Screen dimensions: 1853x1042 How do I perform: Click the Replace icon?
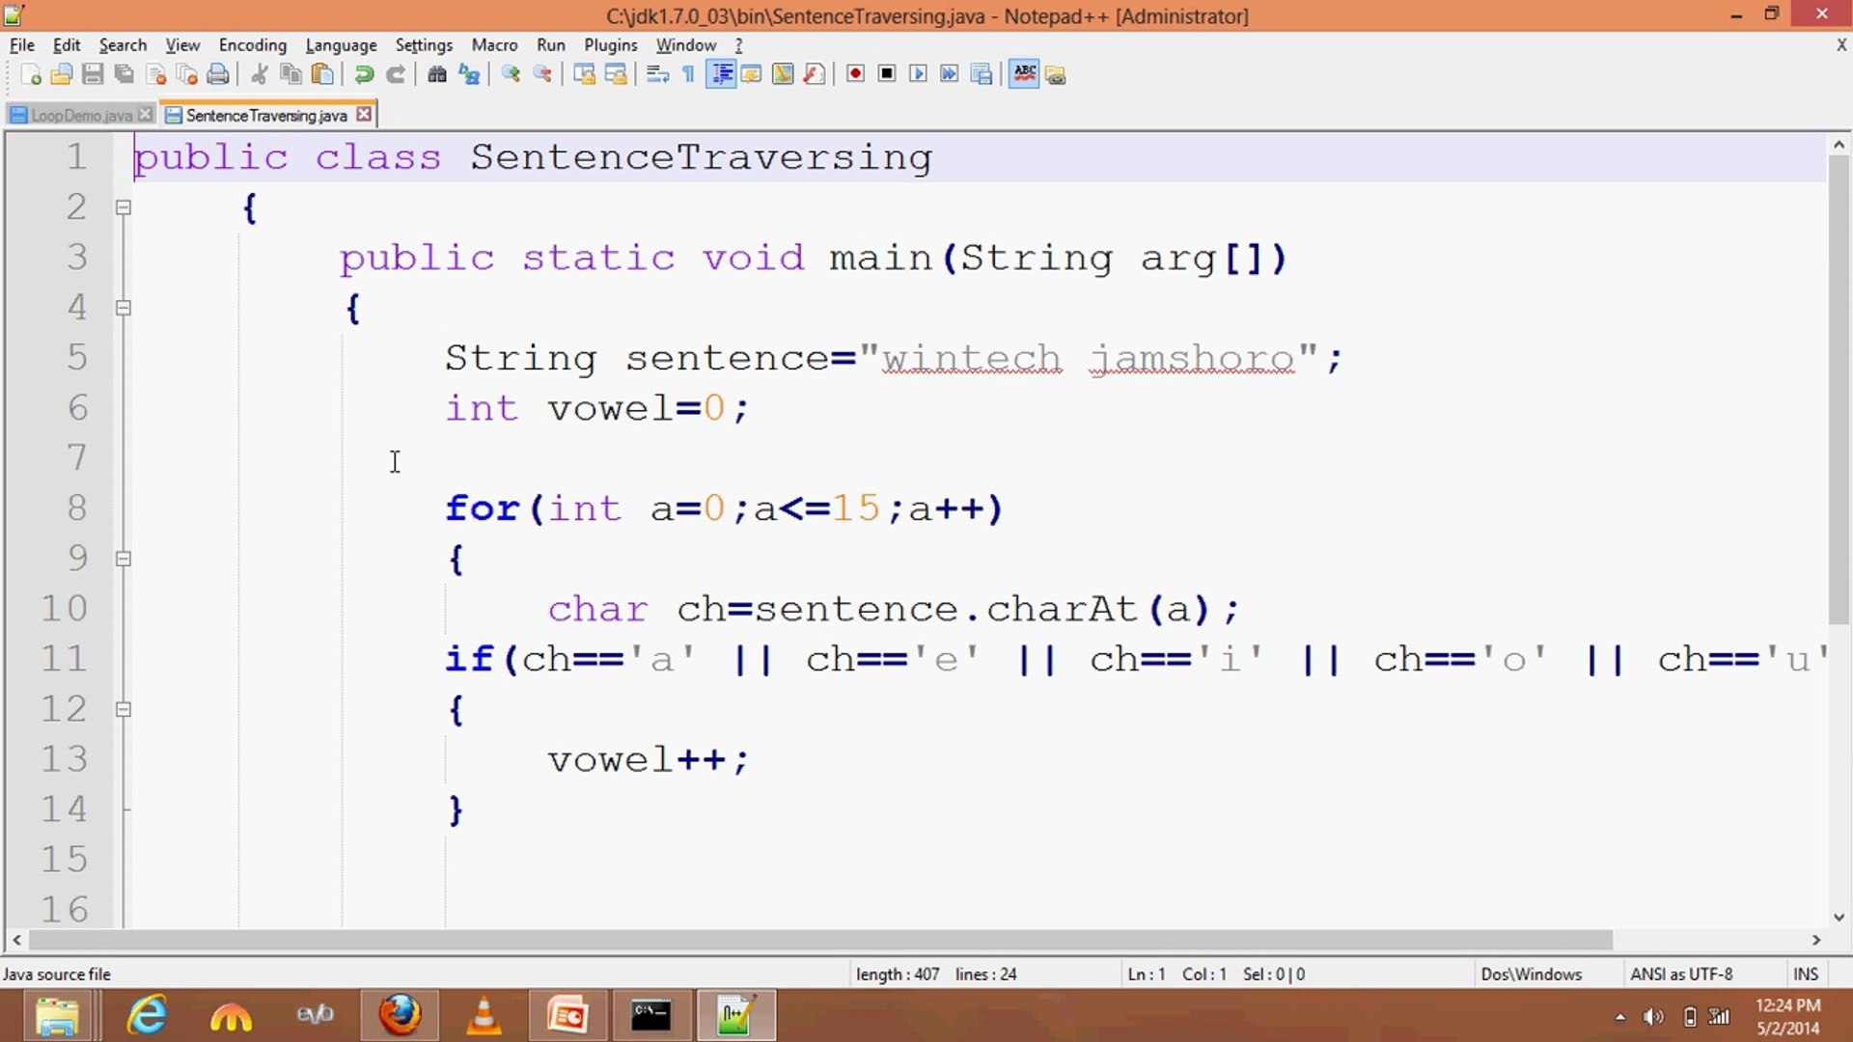click(470, 74)
